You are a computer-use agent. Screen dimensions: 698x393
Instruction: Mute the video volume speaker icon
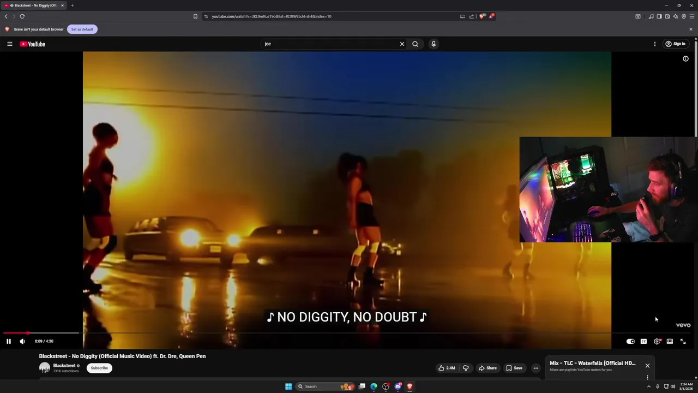tap(22, 341)
